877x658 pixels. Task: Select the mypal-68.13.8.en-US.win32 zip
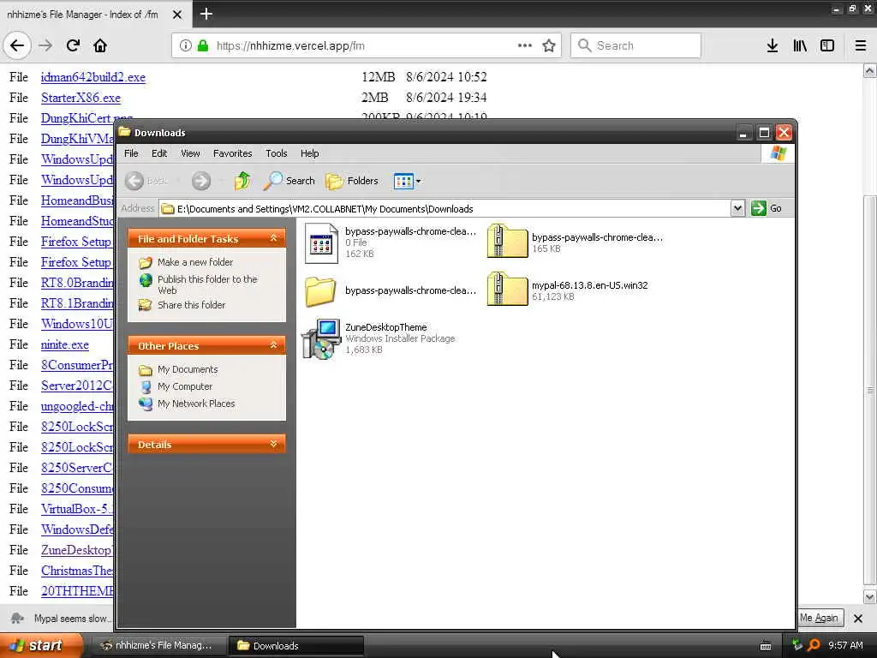pos(568,290)
